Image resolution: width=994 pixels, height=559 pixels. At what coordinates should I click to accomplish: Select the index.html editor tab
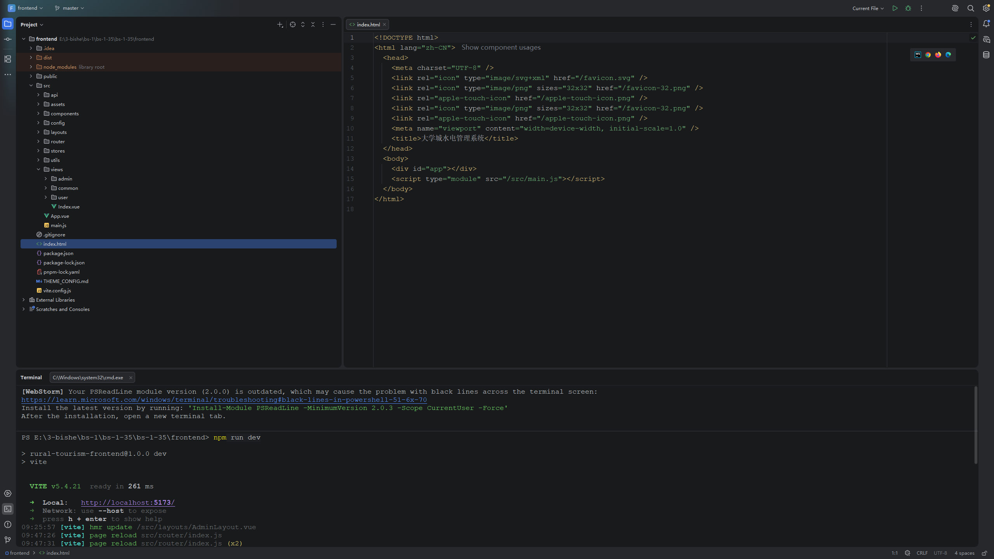coord(368,24)
